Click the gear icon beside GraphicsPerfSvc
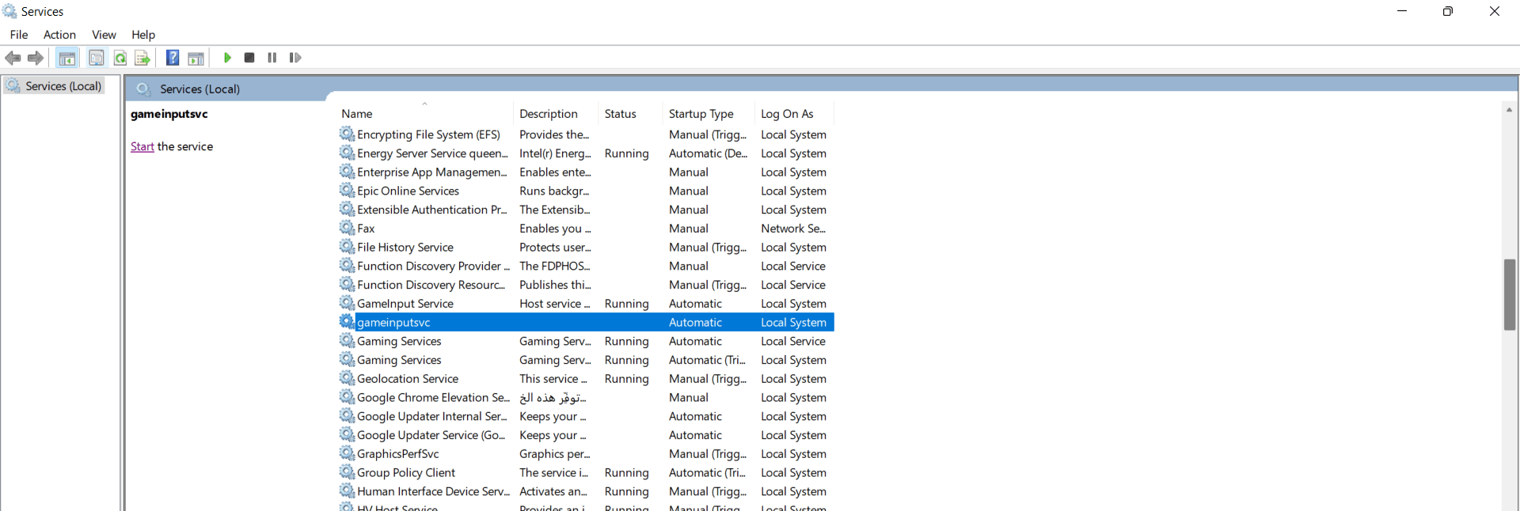This screenshot has width=1520, height=511. pyautogui.click(x=347, y=453)
